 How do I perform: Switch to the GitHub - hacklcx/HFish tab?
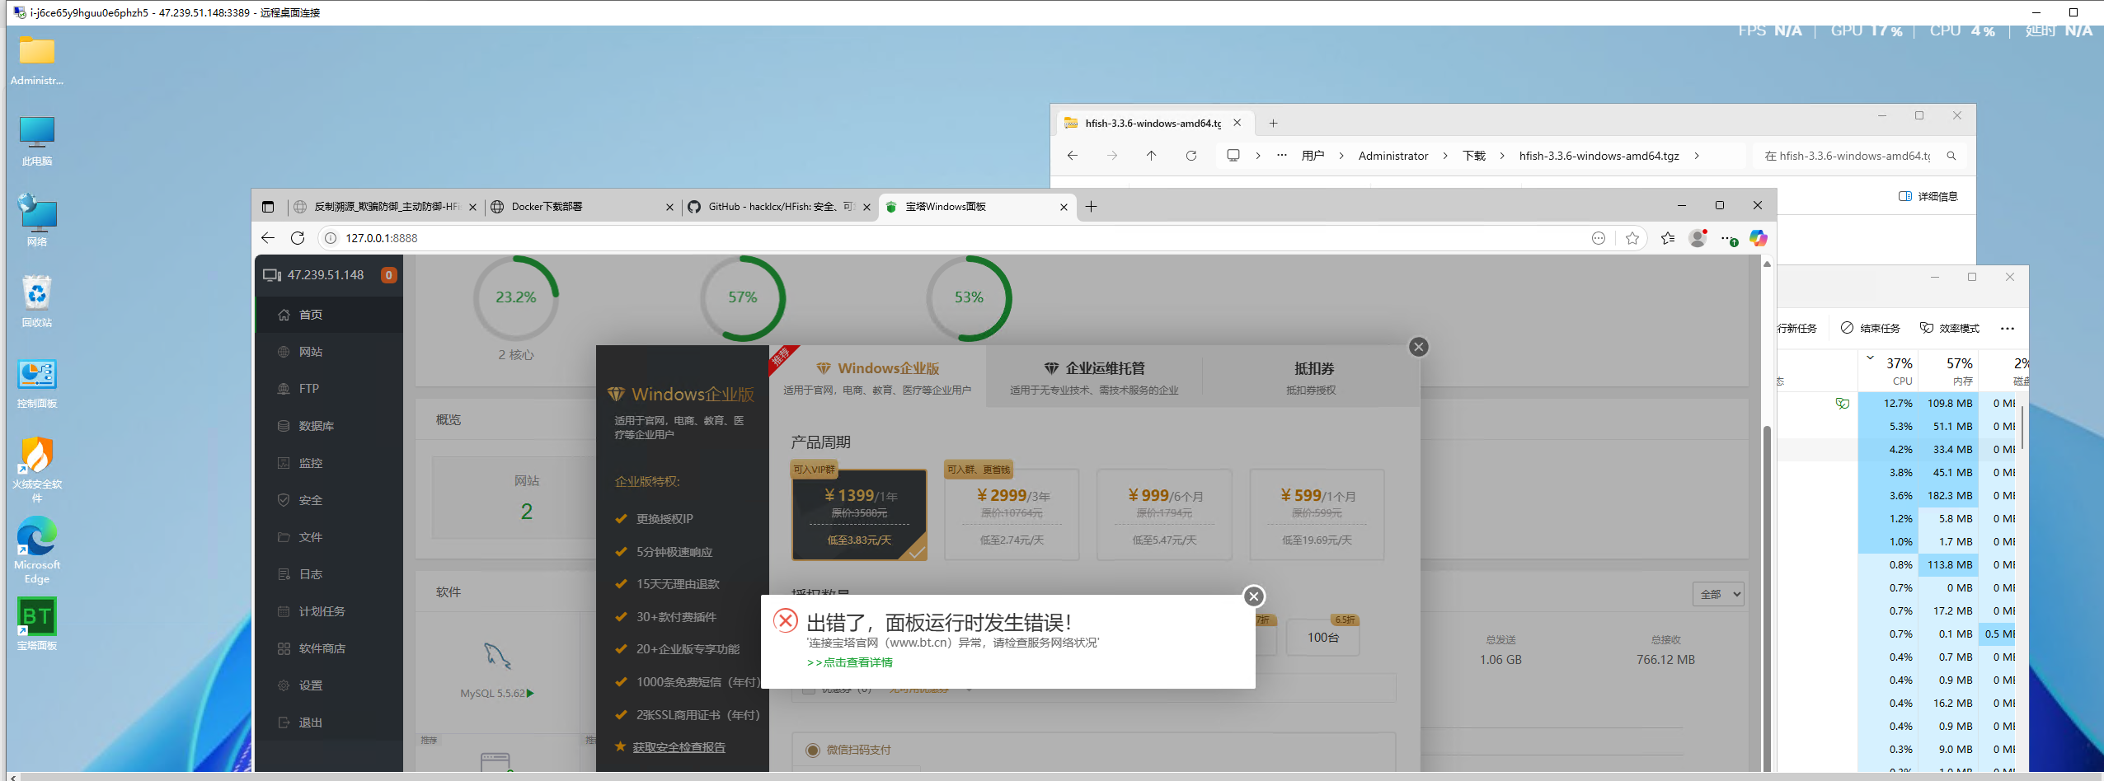(x=778, y=207)
